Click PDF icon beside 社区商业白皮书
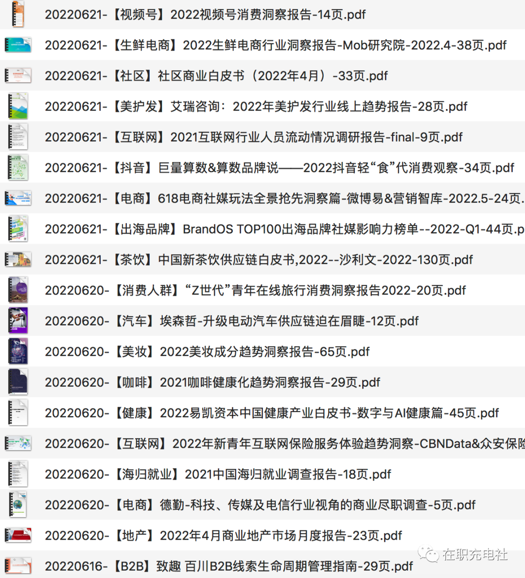The width and height of the screenshot is (525, 578). (x=18, y=75)
